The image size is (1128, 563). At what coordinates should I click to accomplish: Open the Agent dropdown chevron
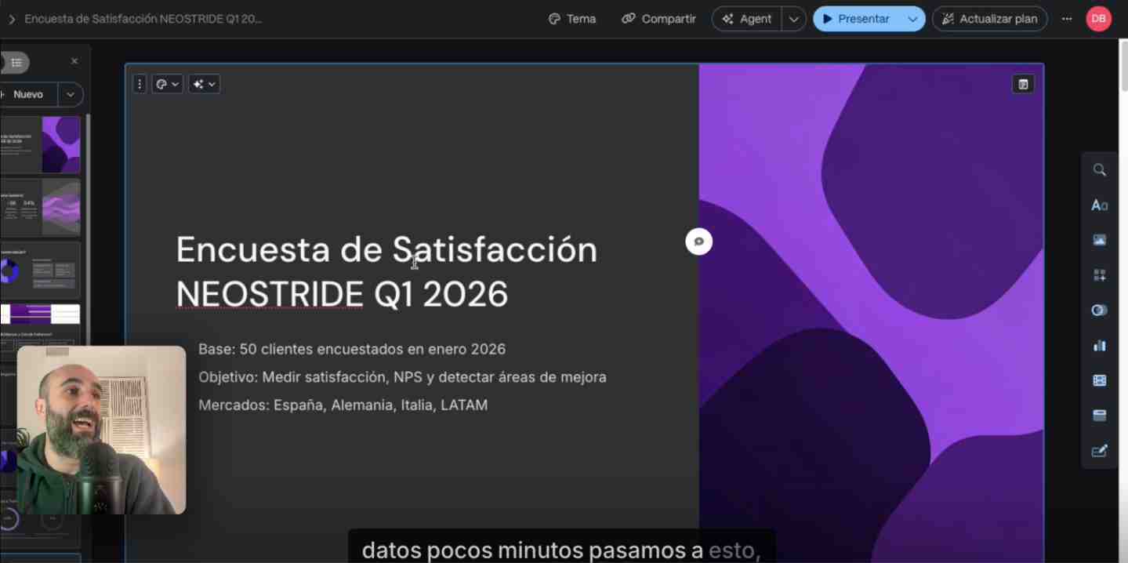794,19
